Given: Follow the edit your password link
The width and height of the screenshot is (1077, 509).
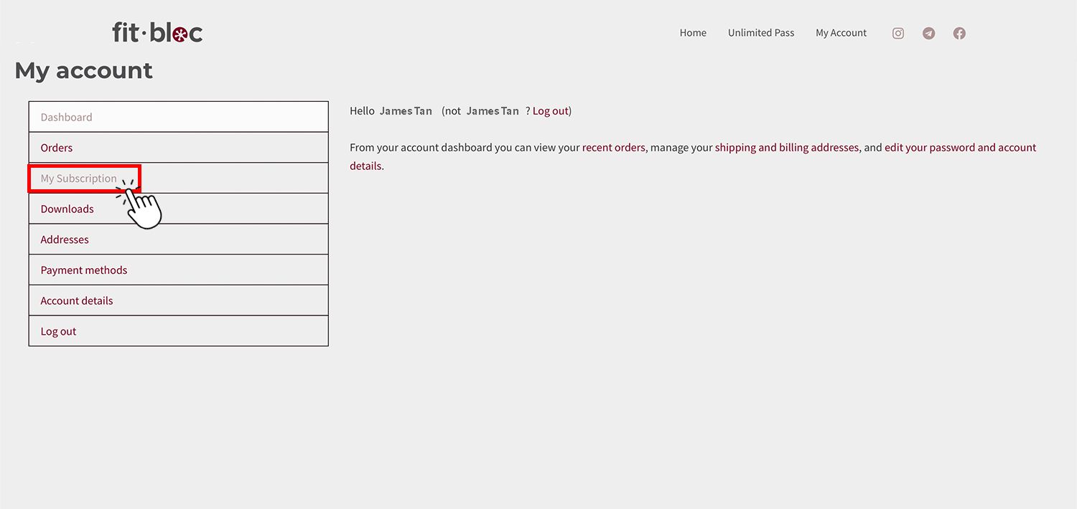Looking at the screenshot, I should 960,148.
